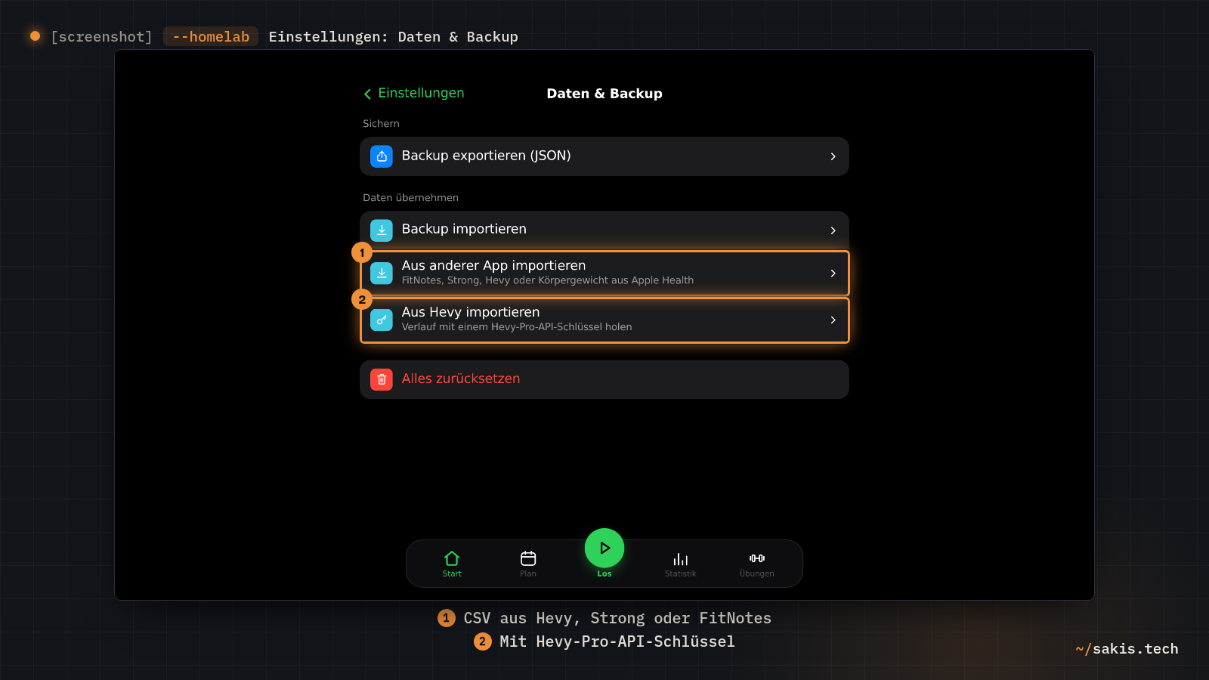This screenshot has height=680, width=1209.
Task: Expand chevron on Aus Hevy importieren row
Action: (833, 320)
